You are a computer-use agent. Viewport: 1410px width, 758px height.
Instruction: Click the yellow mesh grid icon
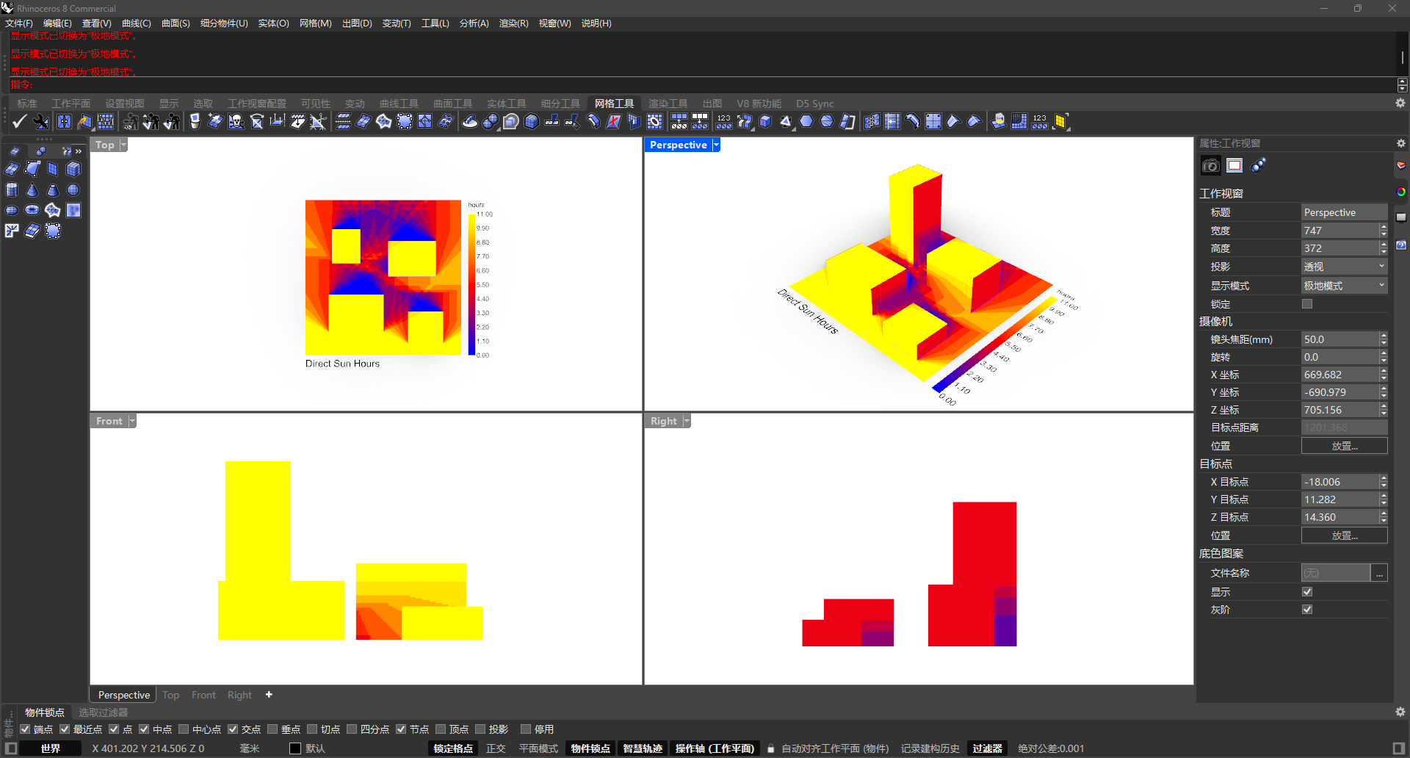(1060, 122)
